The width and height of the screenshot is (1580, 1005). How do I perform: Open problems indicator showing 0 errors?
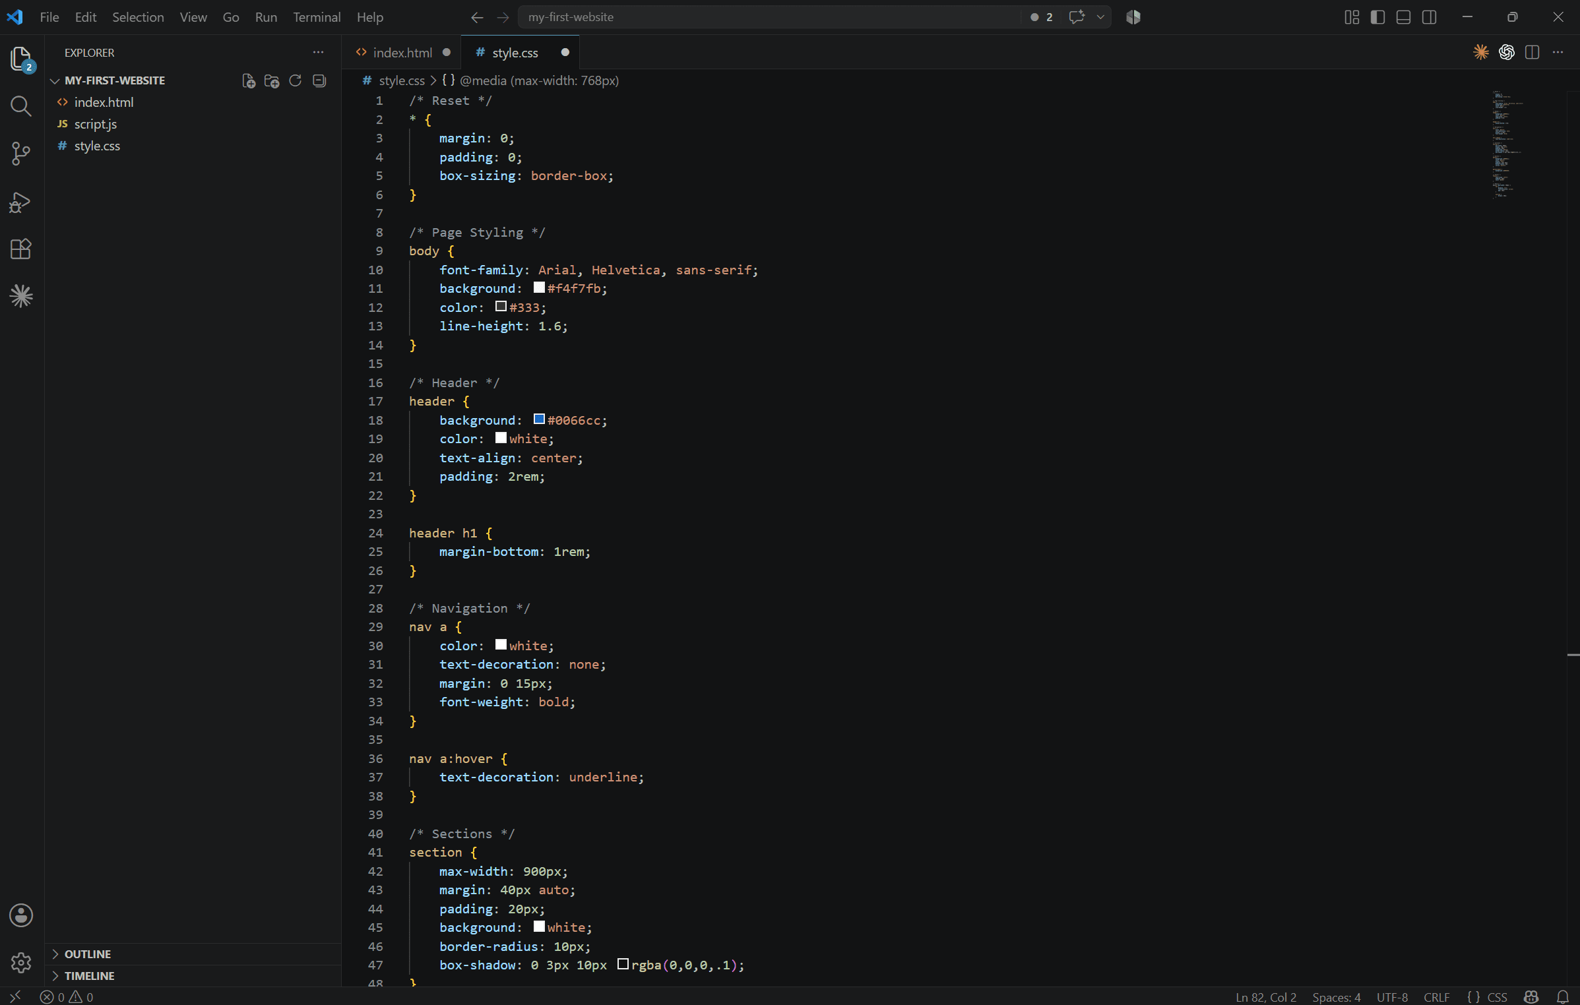pyautogui.click(x=67, y=997)
